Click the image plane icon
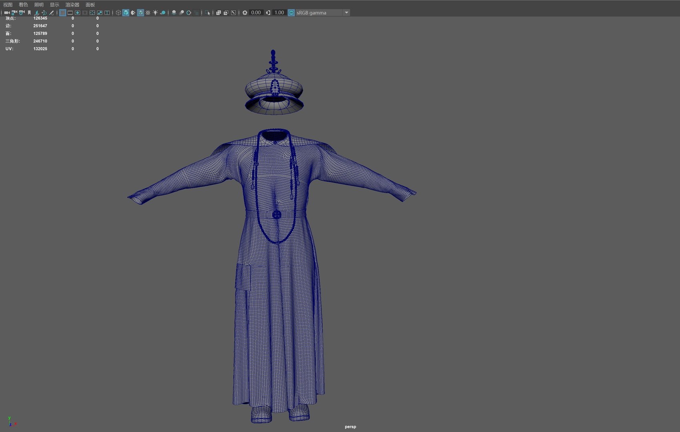The image size is (680, 432). click(36, 13)
